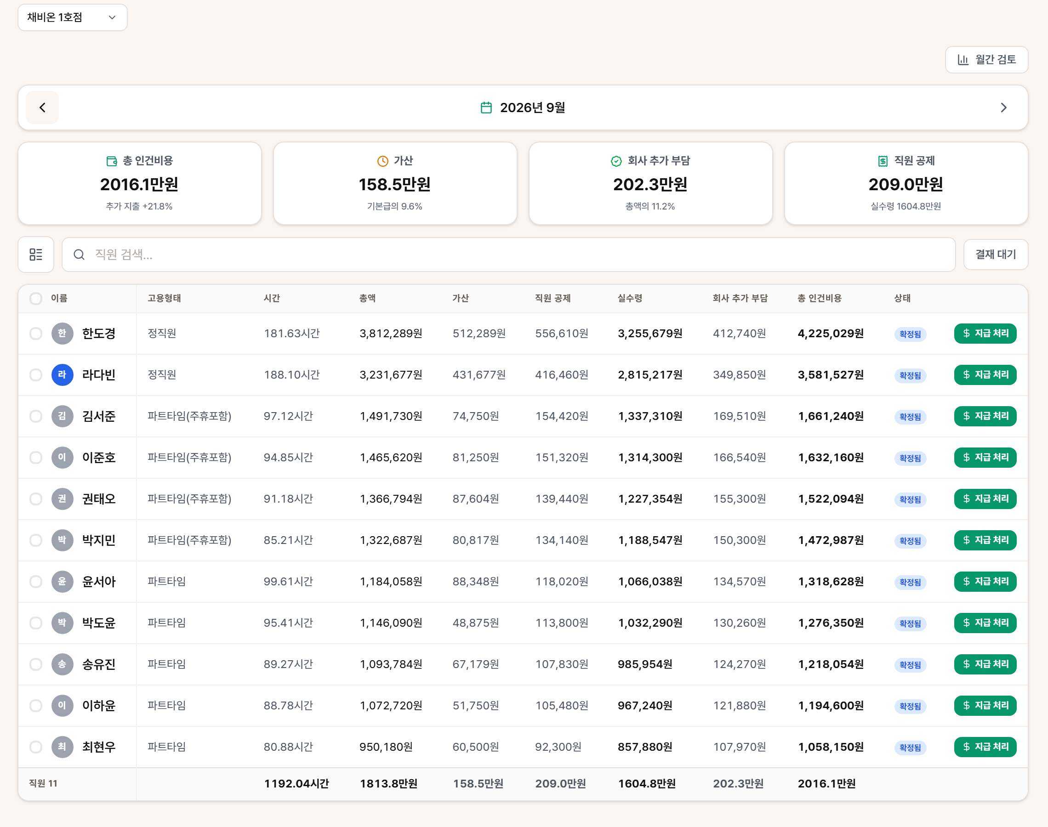Click the 2016.1만원 total summary card value
Image resolution: width=1048 pixels, height=827 pixels.
click(139, 185)
